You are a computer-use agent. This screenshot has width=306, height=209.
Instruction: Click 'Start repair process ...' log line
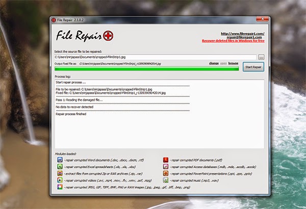71,83
